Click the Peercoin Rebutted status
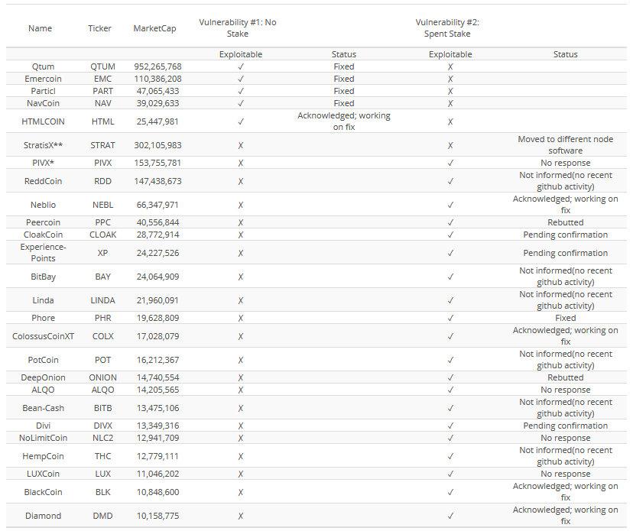The image size is (633, 531). (566, 222)
